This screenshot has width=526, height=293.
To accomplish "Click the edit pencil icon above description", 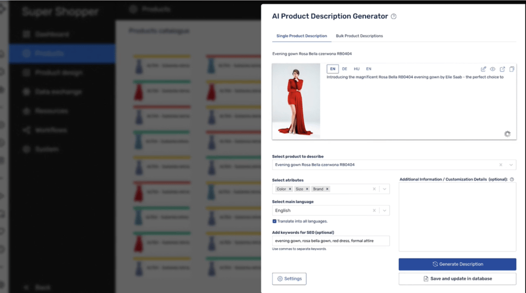I will (483, 69).
